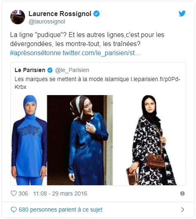Open the tweet info icon
The image size is (196, 219).
pos(182,193)
